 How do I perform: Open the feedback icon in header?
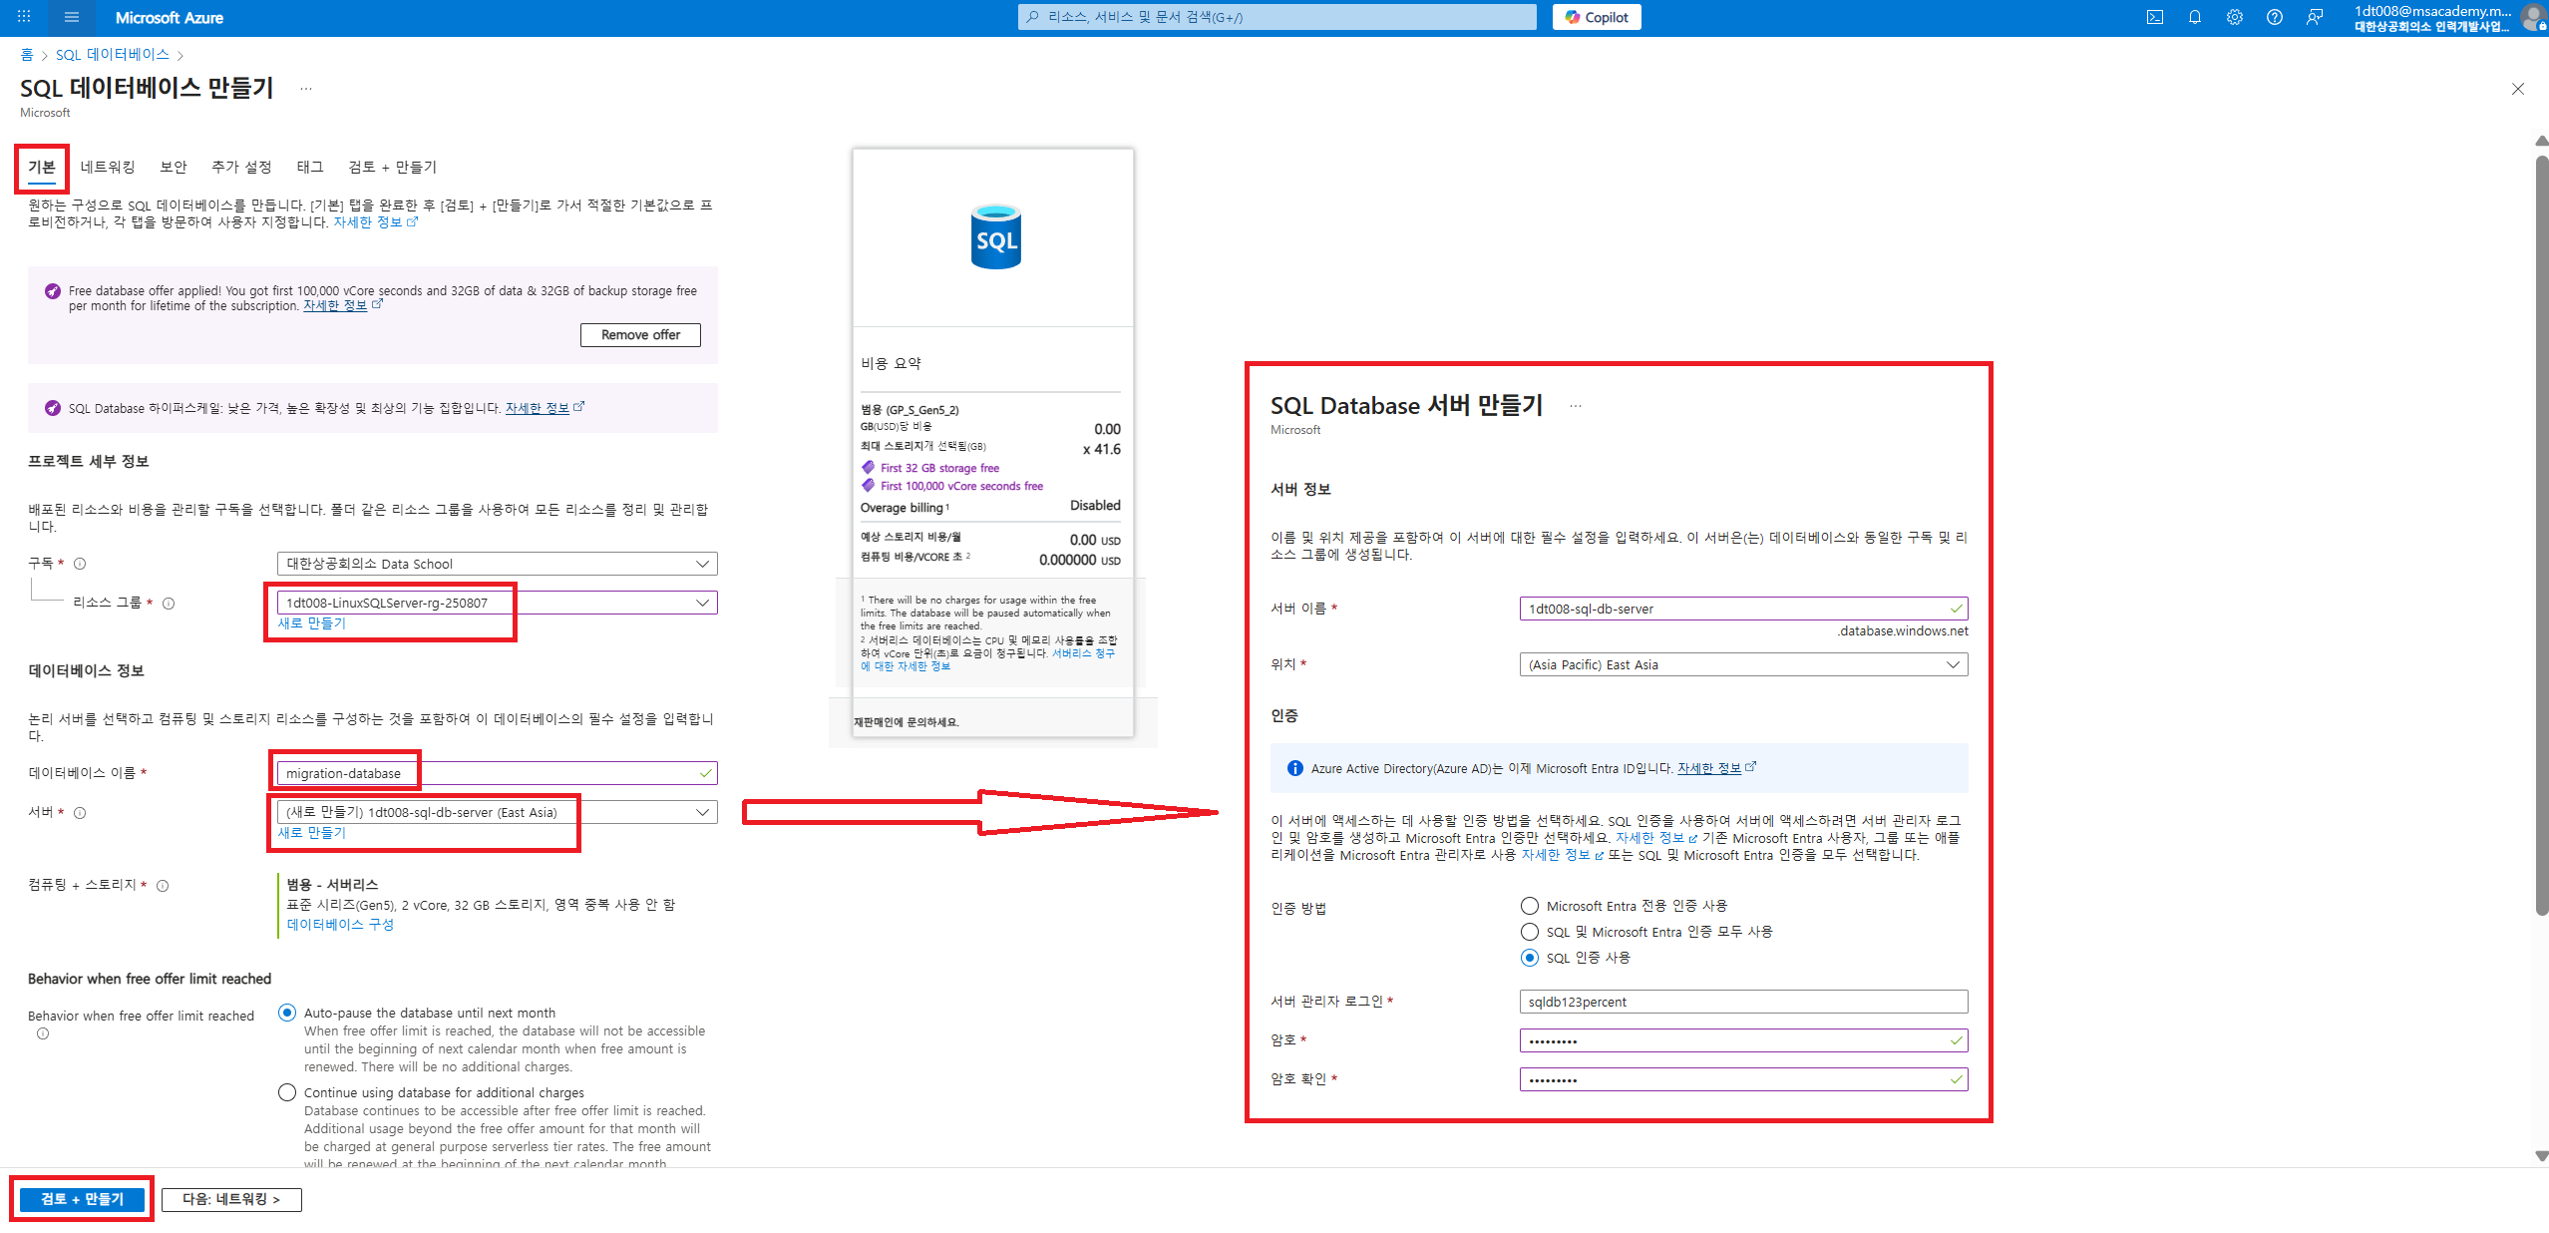2315,17
